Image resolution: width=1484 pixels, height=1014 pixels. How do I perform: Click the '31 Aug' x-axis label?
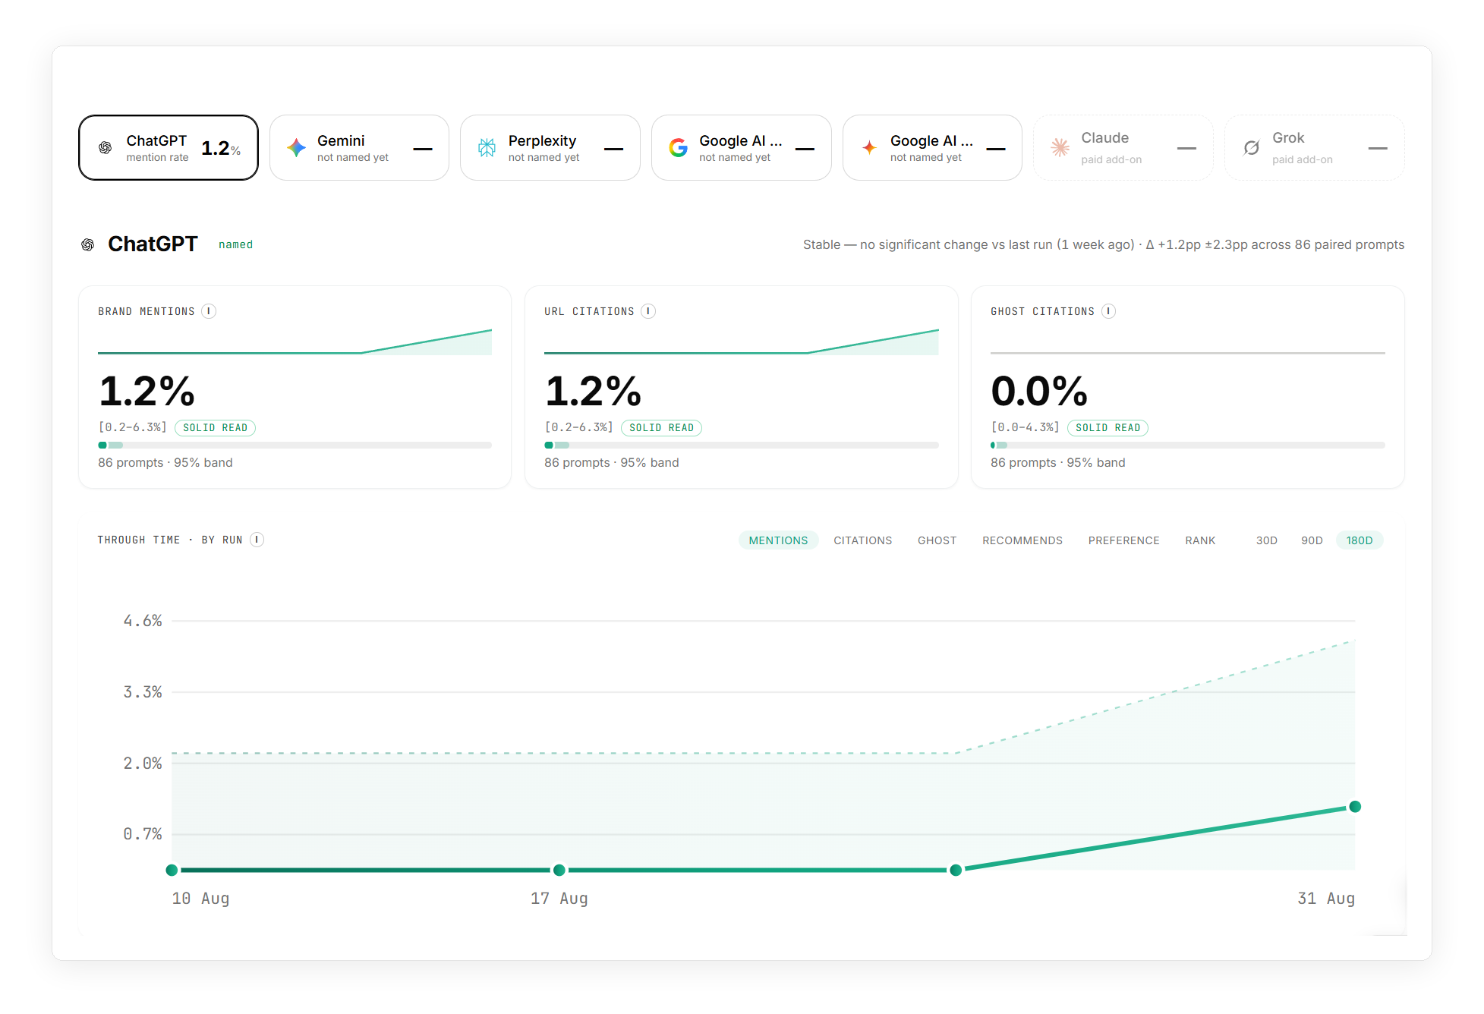1326,899
